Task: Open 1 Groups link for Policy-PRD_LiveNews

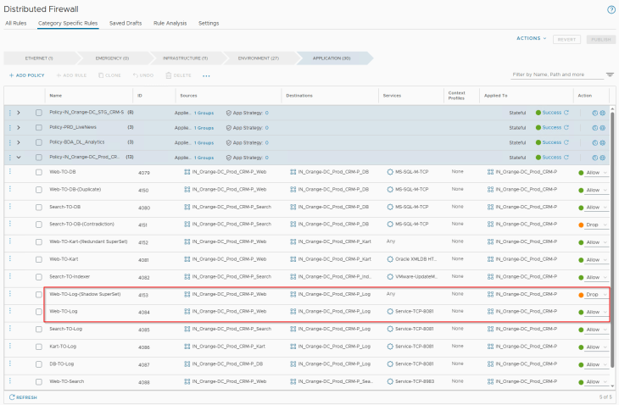Action: (204, 127)
